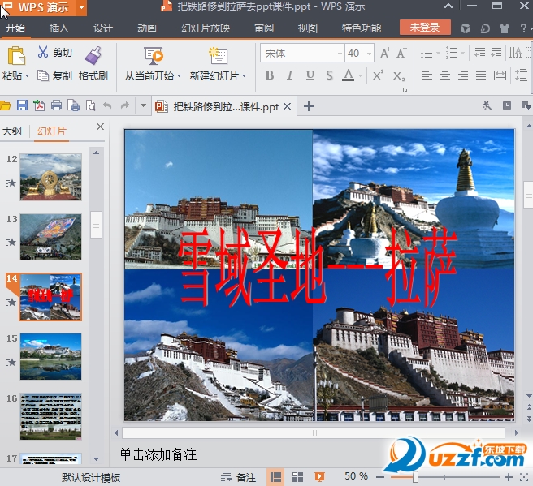Viewport: 533px width, 486px height.
Task: Click the Copy icon
Action: [x=43, y=75]
